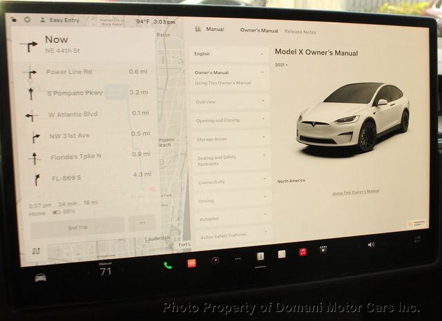The height and width of the screenshot is (321, 442).
Task: Tap the turn icon beside NW 31st Ave
Action: [35, 137]
